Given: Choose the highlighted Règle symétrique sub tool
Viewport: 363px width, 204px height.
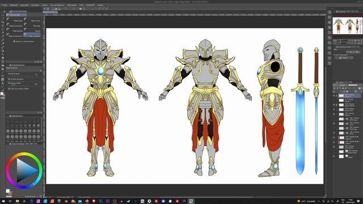Looking at the screenshot, I should point(32,35).
